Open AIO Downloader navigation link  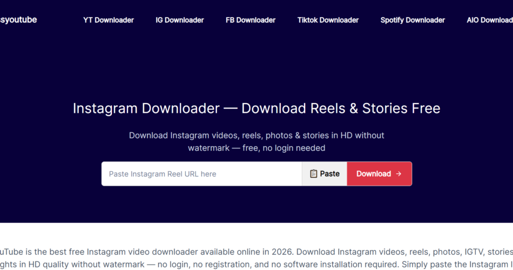(x=490, y=20)
